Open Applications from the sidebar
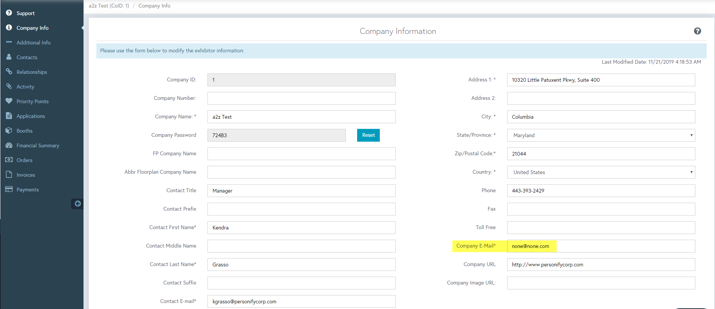The height and width of the screenshot is (309, 715). 31,116
